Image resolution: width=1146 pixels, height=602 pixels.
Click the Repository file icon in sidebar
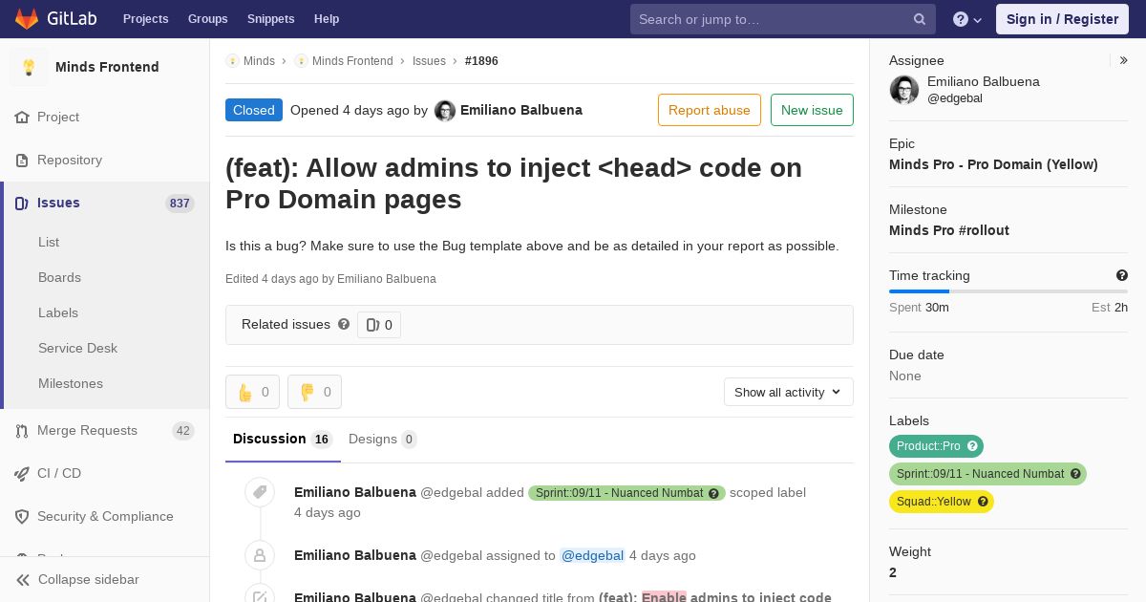tap(22, 160)
